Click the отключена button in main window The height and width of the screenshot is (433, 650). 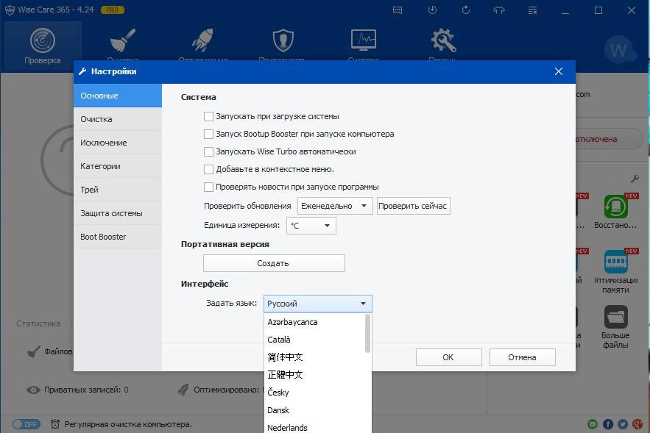610,139
